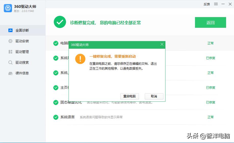Click the 取消 button in dialog
Image resolution: width=234 pixels, height=143 pixels.
click(154, 96)
